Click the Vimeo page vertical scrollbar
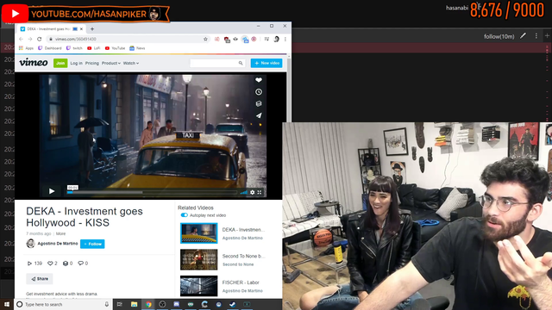This screenshot has height=310, width=552. point(289,90)
